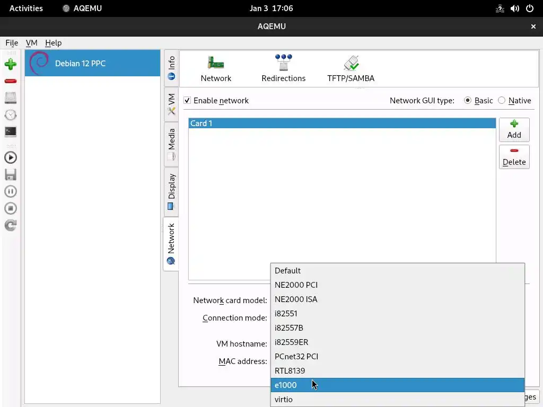The image size is (543, 407).
Task: Delete the selected network card
Action: 514,157
